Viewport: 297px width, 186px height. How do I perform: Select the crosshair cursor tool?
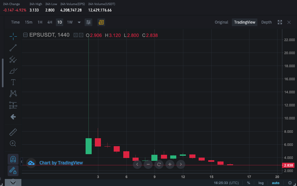13,36
